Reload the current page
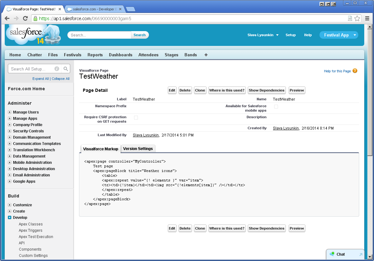The height and width of the screenshot is (261, 374). point(25,18)
